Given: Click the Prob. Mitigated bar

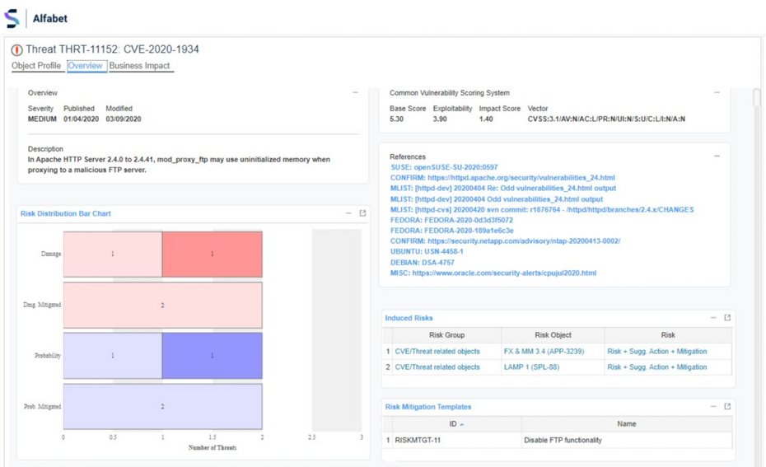Looking at the screenshot, I should 163,406.
